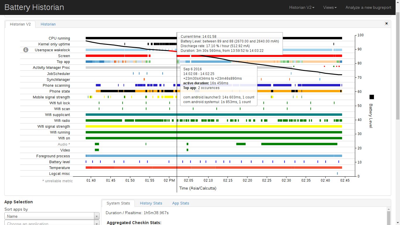Switch to the Historian tab
Image resolution: width=400 pixels, height=225 pixels.
point(48,24)
